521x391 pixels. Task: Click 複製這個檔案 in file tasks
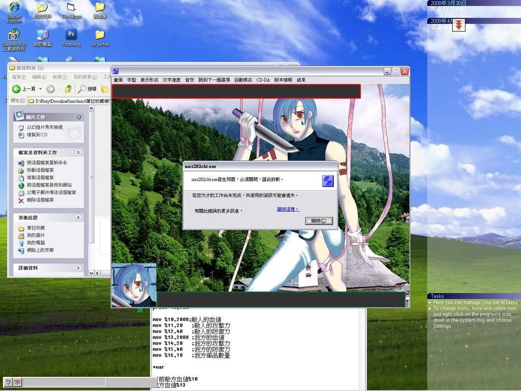tap(36, 178)
